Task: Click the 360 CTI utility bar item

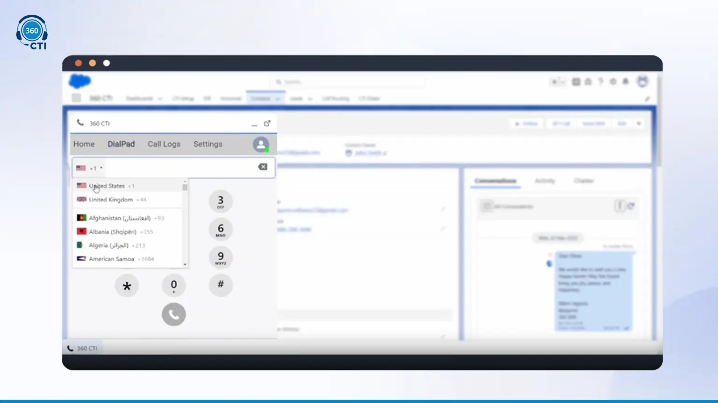Action: click(82, 348)
